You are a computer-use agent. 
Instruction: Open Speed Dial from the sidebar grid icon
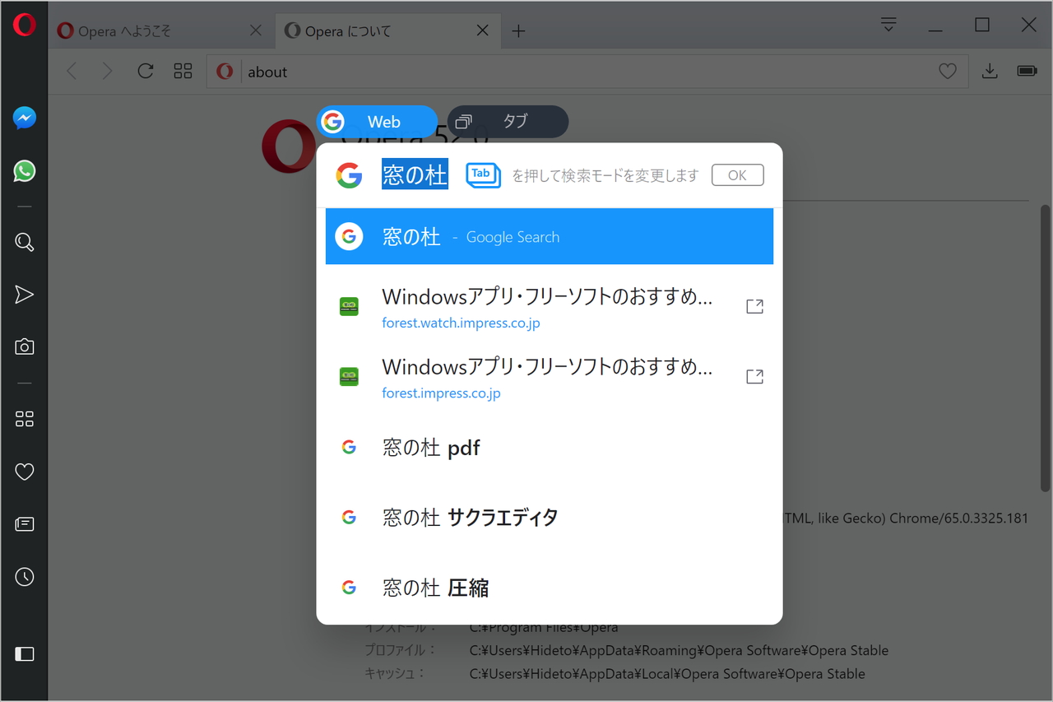click(x=24, y=419)
